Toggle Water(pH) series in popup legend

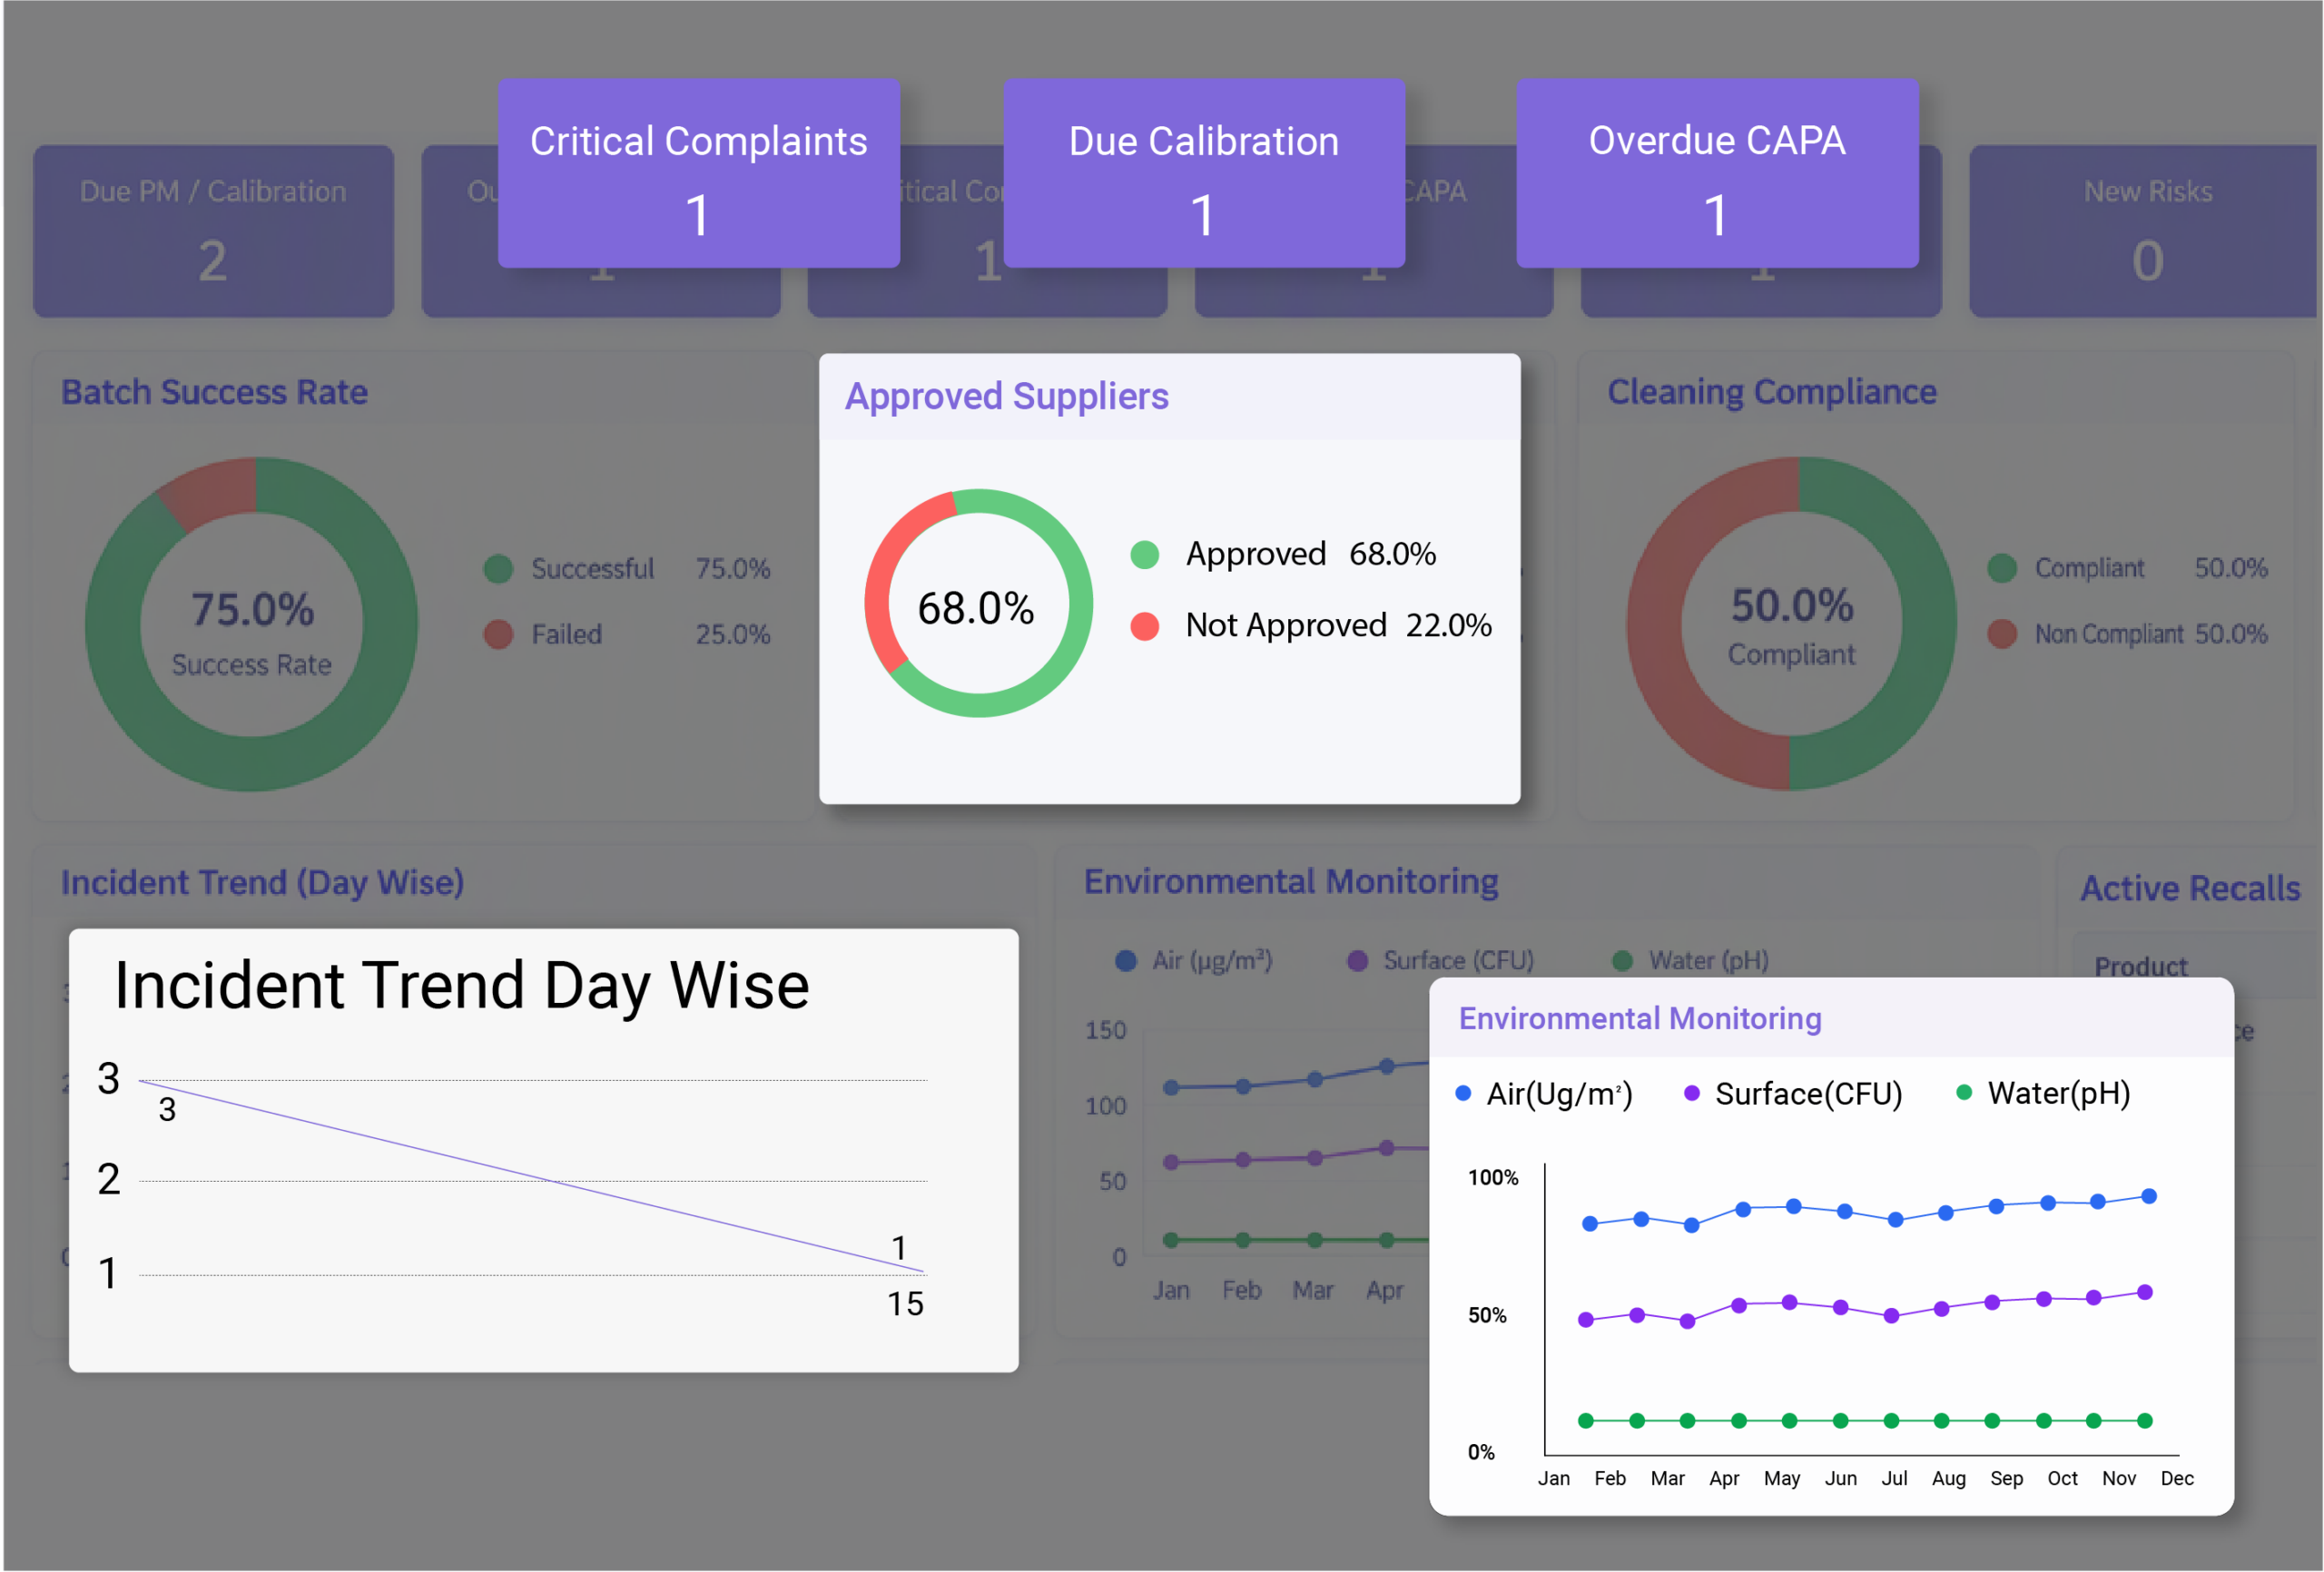click(x=2043, y=1094)
